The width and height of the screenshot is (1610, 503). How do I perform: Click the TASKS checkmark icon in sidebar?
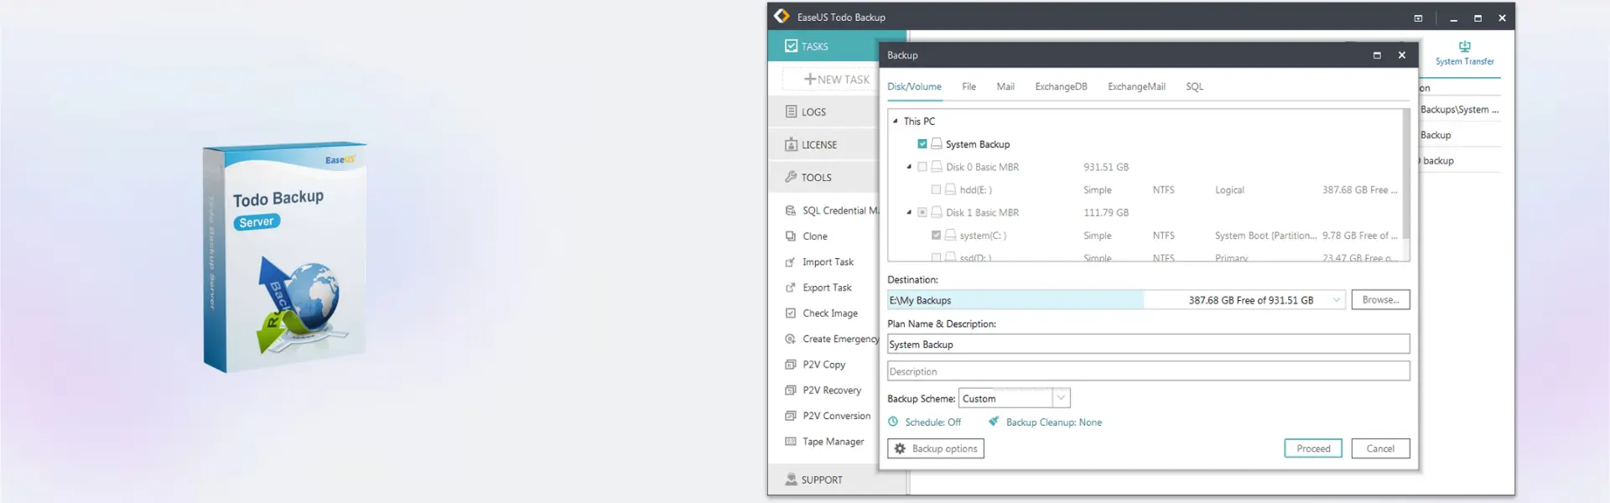pyautogui.click(x=791, y=46)
